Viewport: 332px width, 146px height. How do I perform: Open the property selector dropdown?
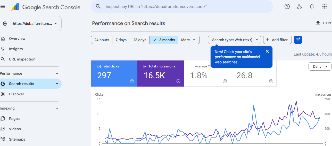coord(31,24)
